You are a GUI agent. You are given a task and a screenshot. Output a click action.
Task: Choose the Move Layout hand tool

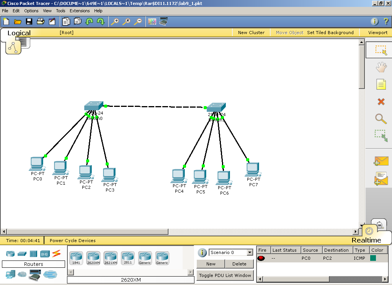381,67
